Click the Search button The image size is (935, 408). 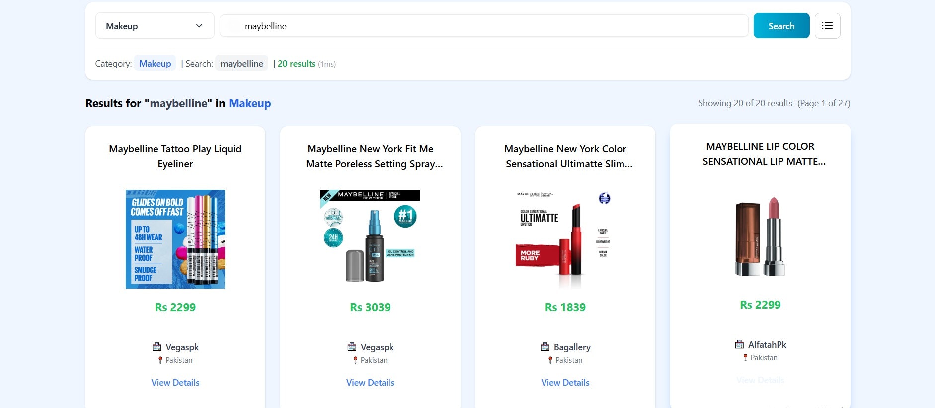pos(781,26)
